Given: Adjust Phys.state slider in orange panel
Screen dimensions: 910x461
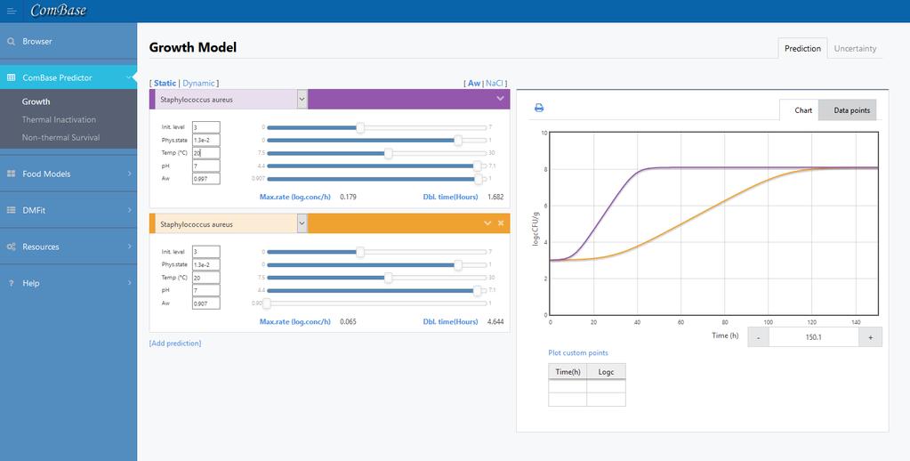Looking at the screenshot, I should [458, 264].
